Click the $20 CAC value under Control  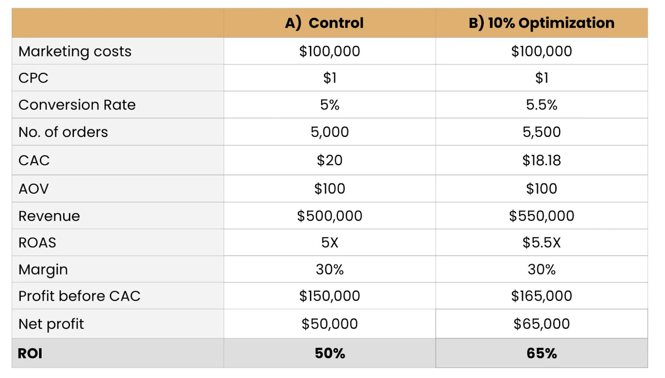pyautogui.click(x=330, y=160)
